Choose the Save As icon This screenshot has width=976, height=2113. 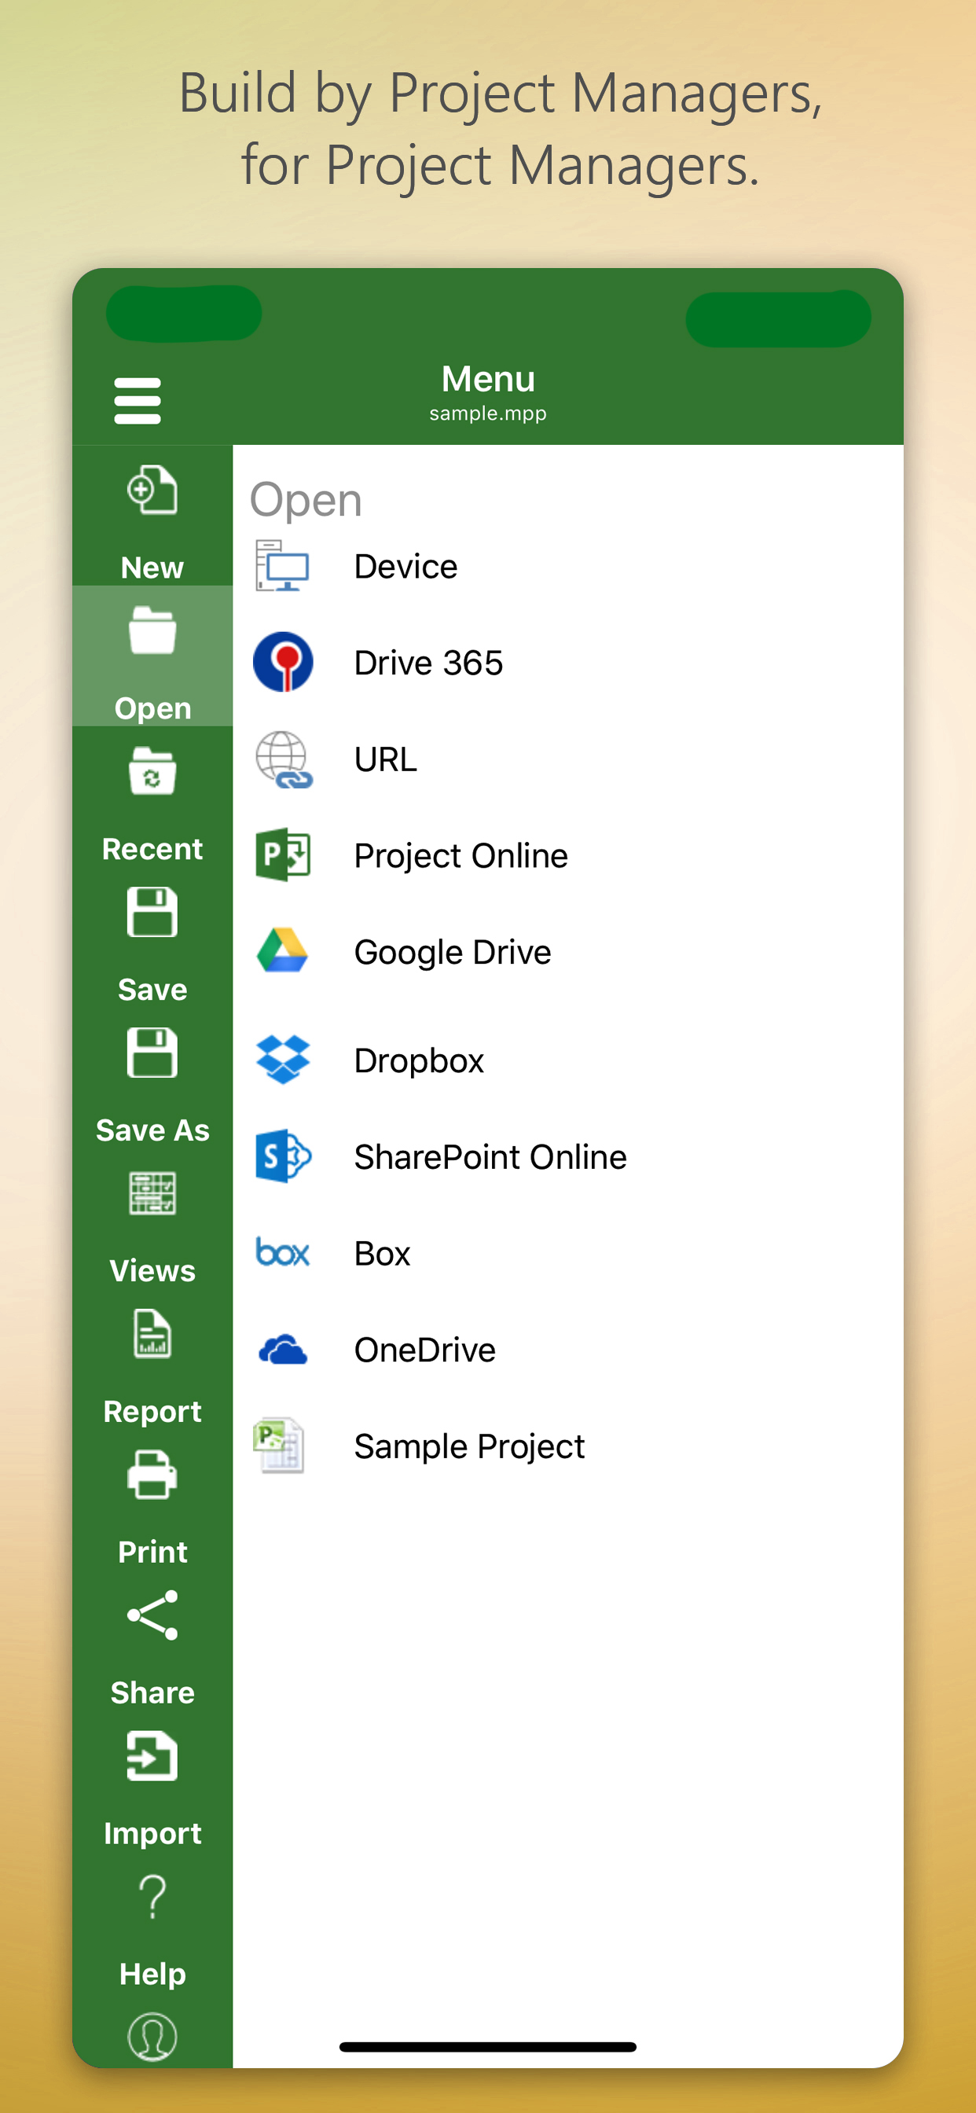[x=152, y=1053]
